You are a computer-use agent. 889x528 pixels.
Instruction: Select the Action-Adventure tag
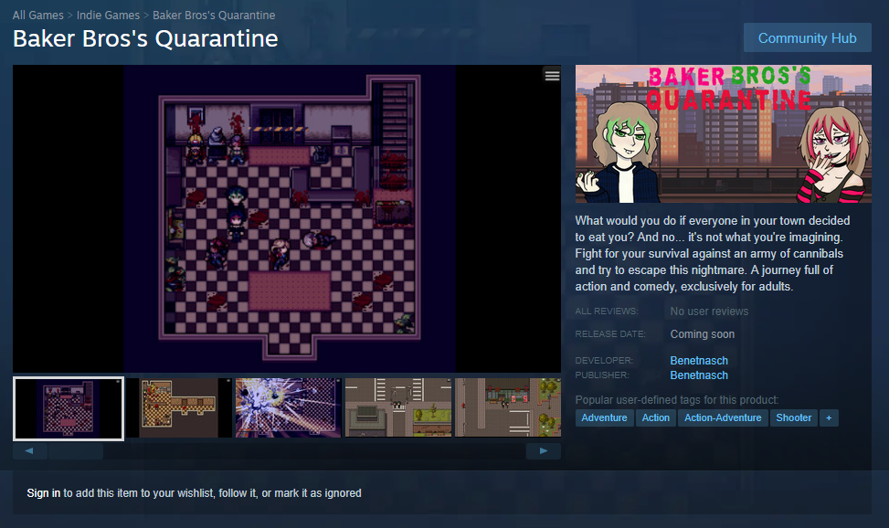(723, 418)
